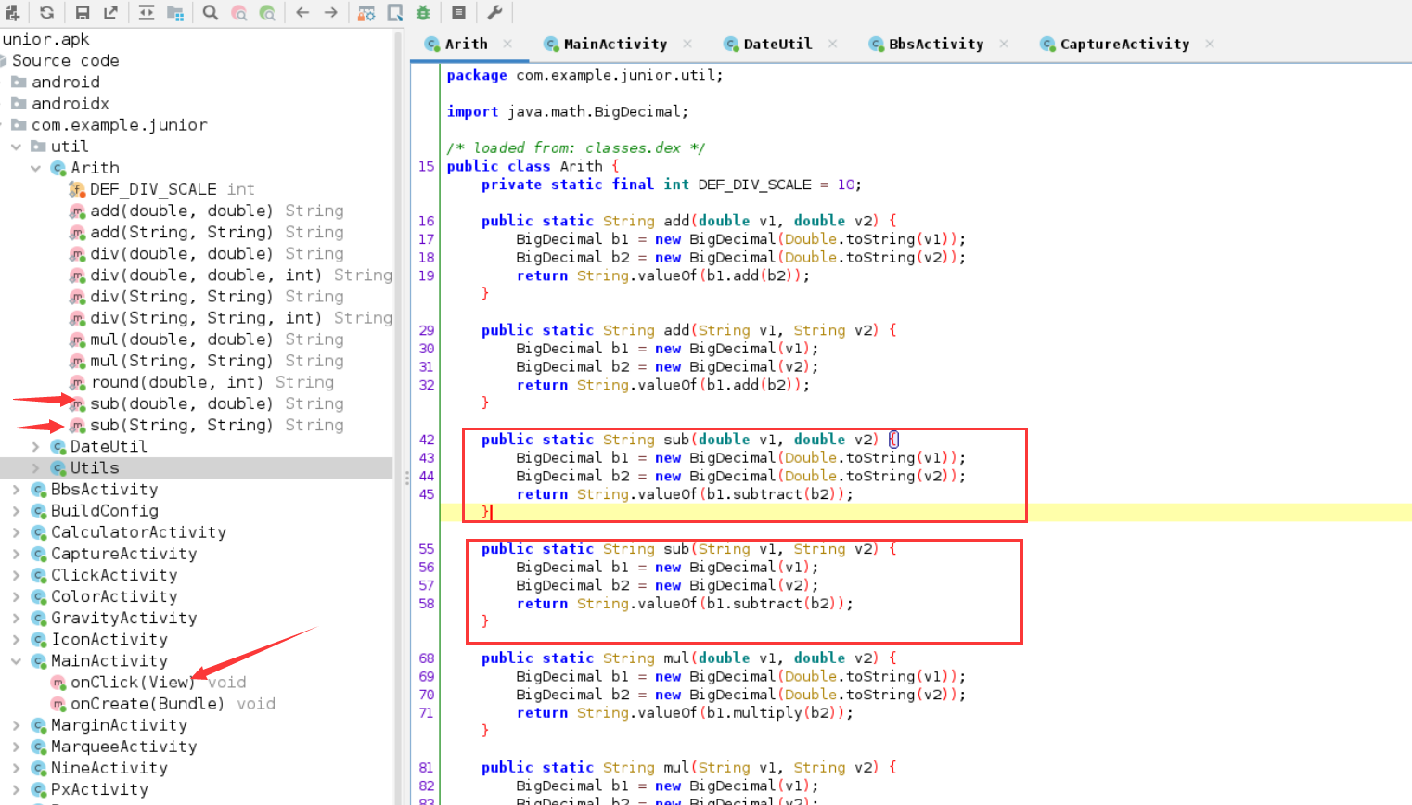Navigate forward using the right arrow
The height and width of the screenshot is (805, 1412).
[329, 12]
